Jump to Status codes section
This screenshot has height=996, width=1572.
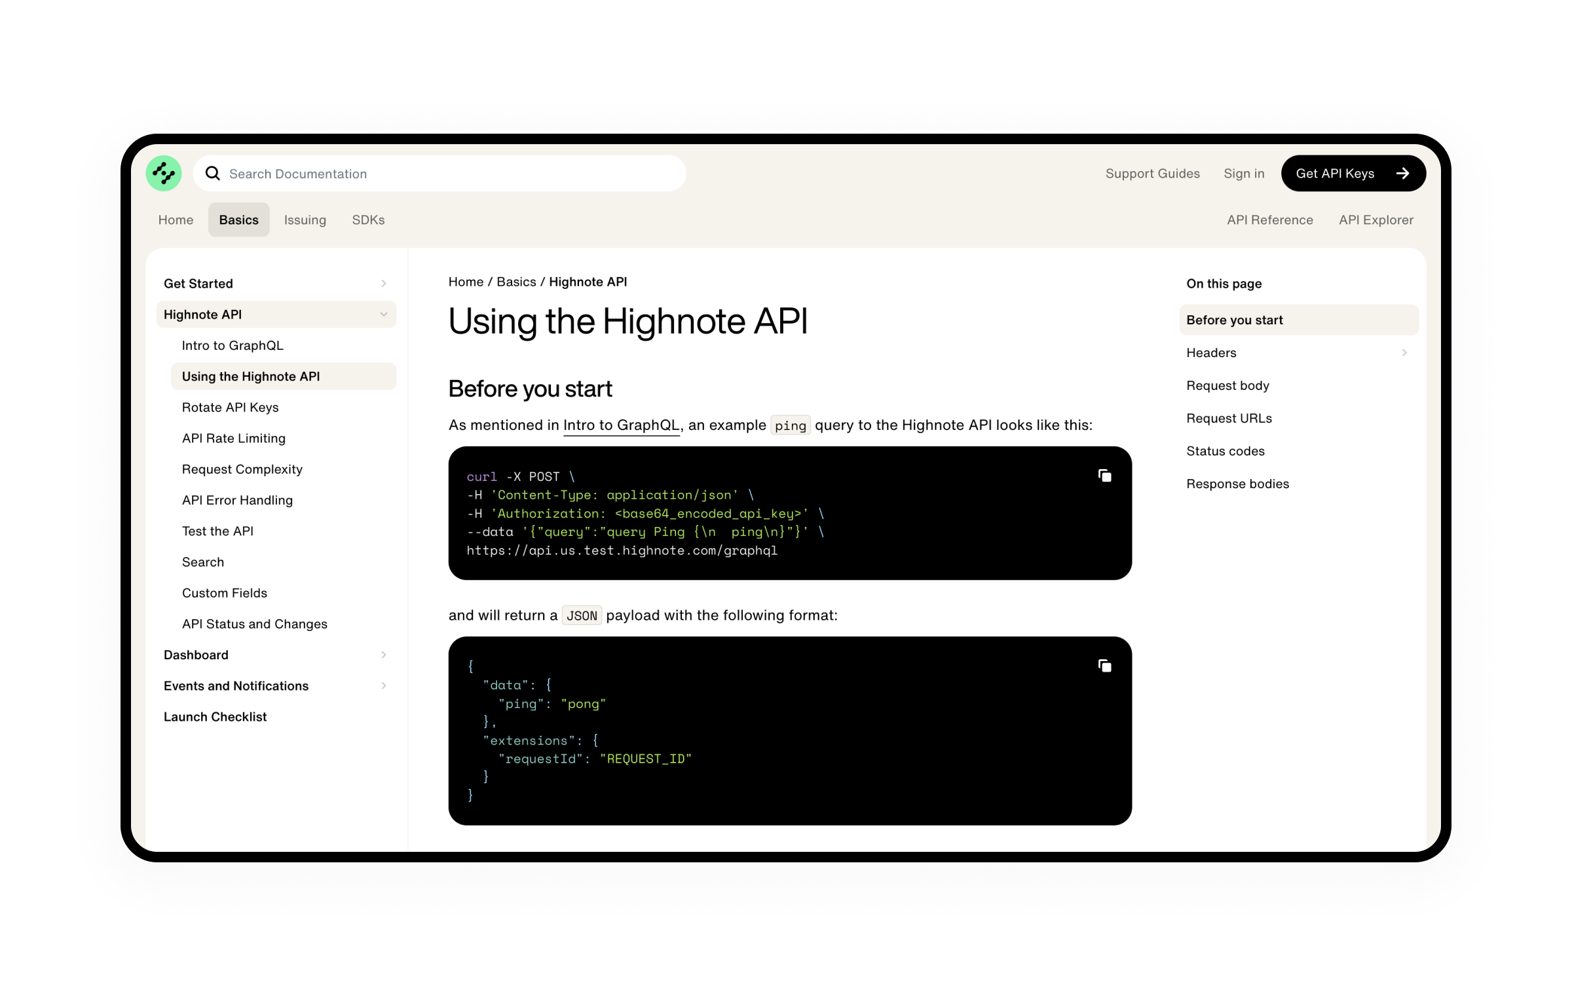pyautogui.click(x=1225, y=451)
